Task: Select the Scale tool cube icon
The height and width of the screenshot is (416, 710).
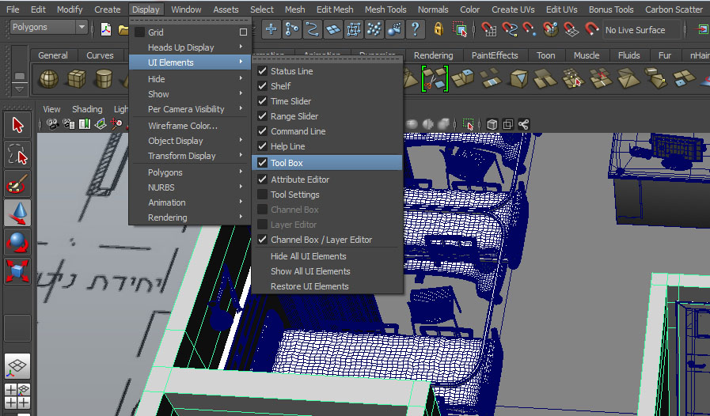Action: (17, 270)
